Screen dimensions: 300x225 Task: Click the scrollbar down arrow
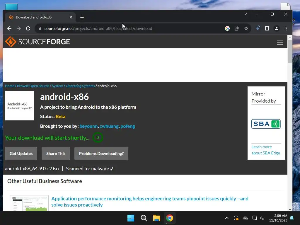click(290, 209)
